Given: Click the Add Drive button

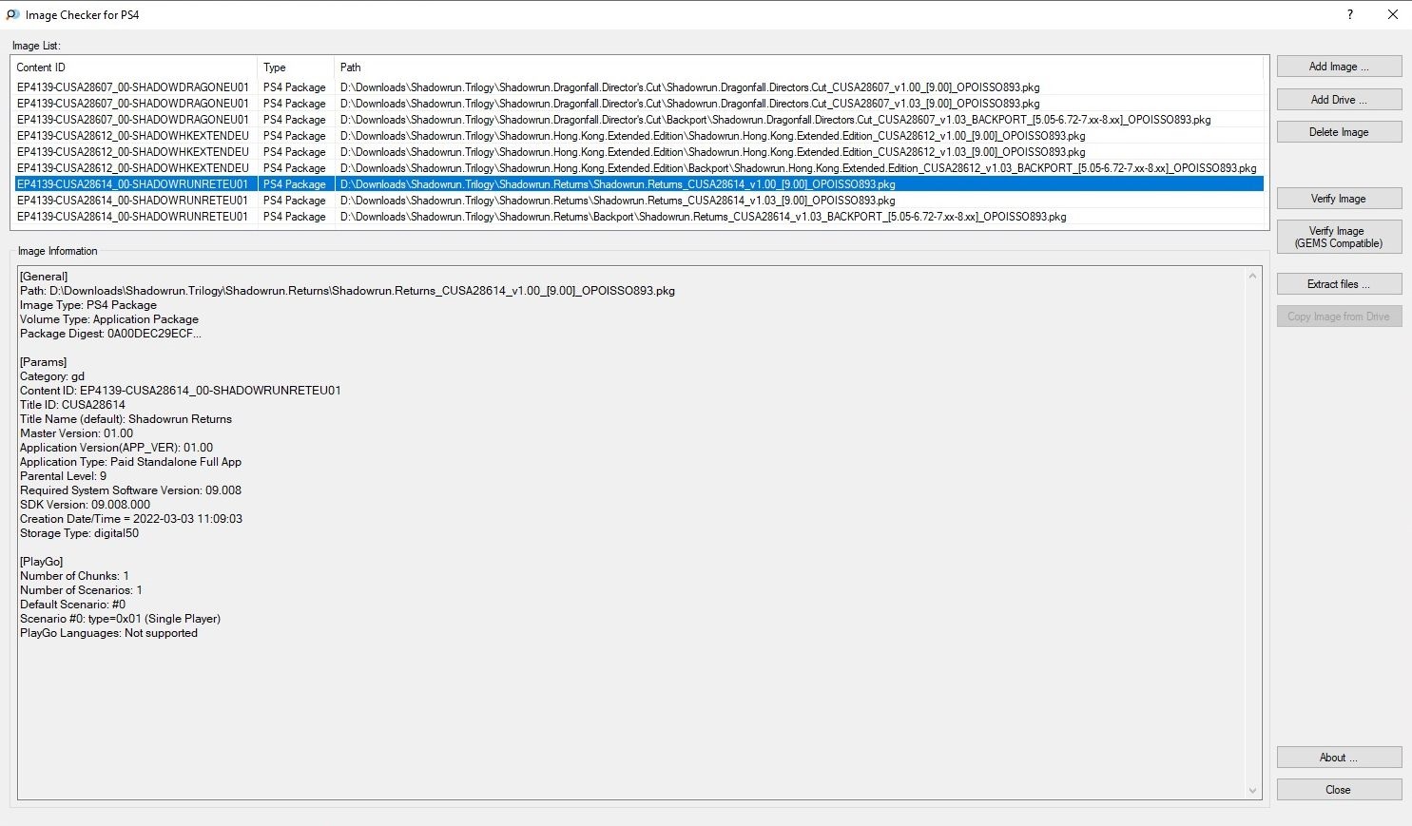Looking at the screenshot, I should [1339, 100].
